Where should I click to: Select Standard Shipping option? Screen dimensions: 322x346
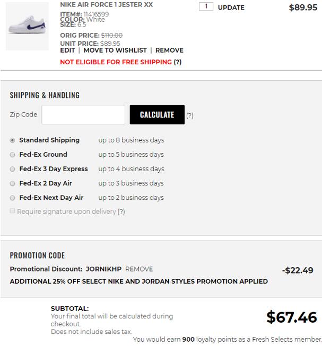click(x=13, y=140)
